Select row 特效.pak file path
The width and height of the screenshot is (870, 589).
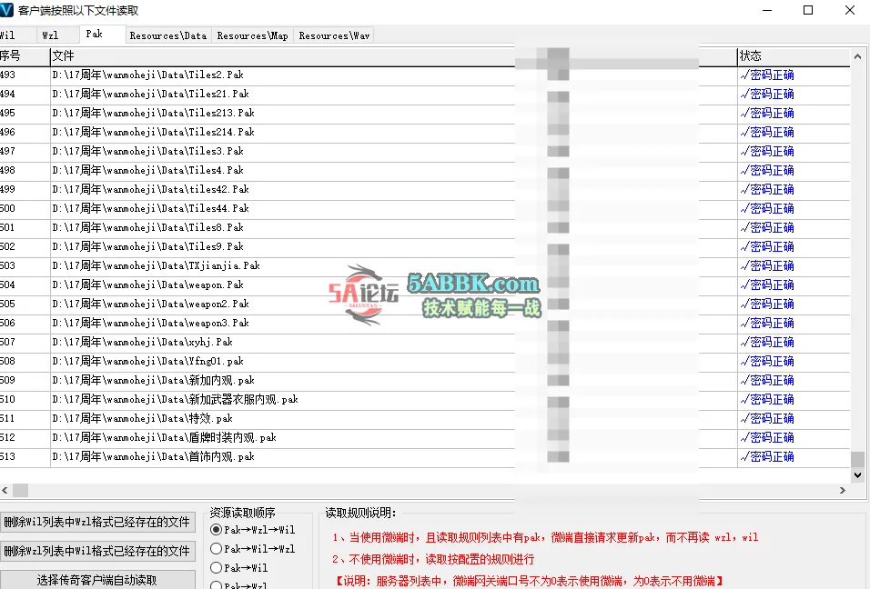142,419
